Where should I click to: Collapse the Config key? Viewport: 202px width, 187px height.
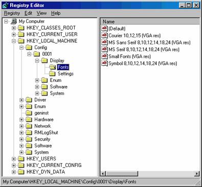click(21, 48)
